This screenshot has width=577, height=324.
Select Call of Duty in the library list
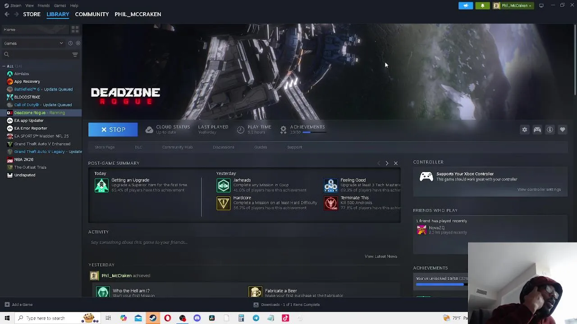tap(43, 105)
